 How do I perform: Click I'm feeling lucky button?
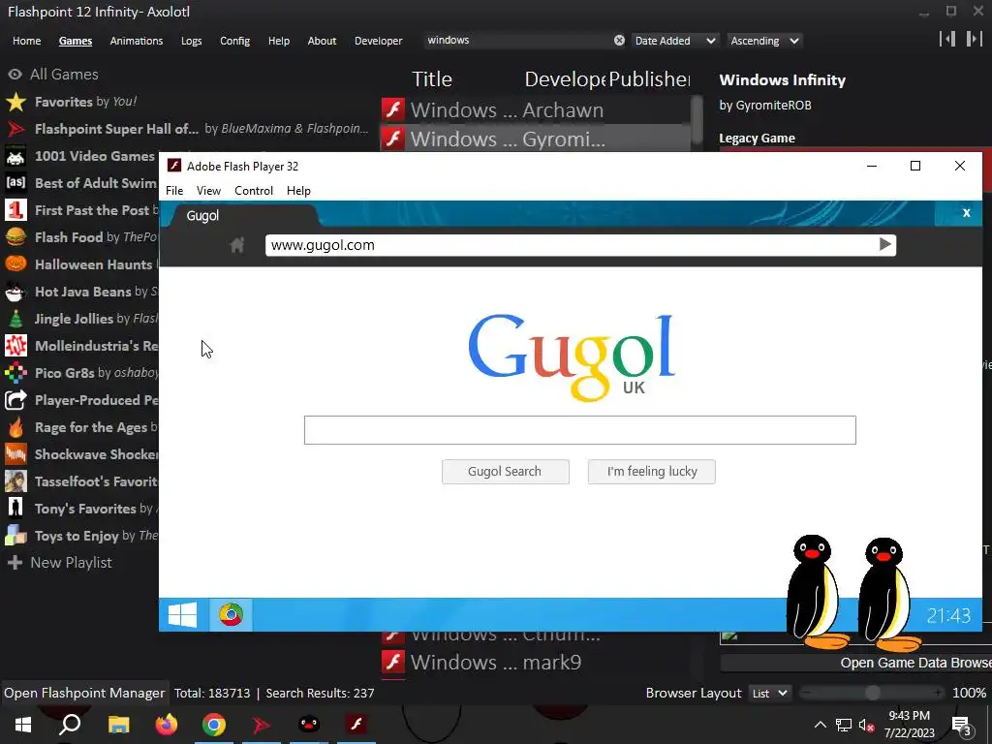coord(652,472)
